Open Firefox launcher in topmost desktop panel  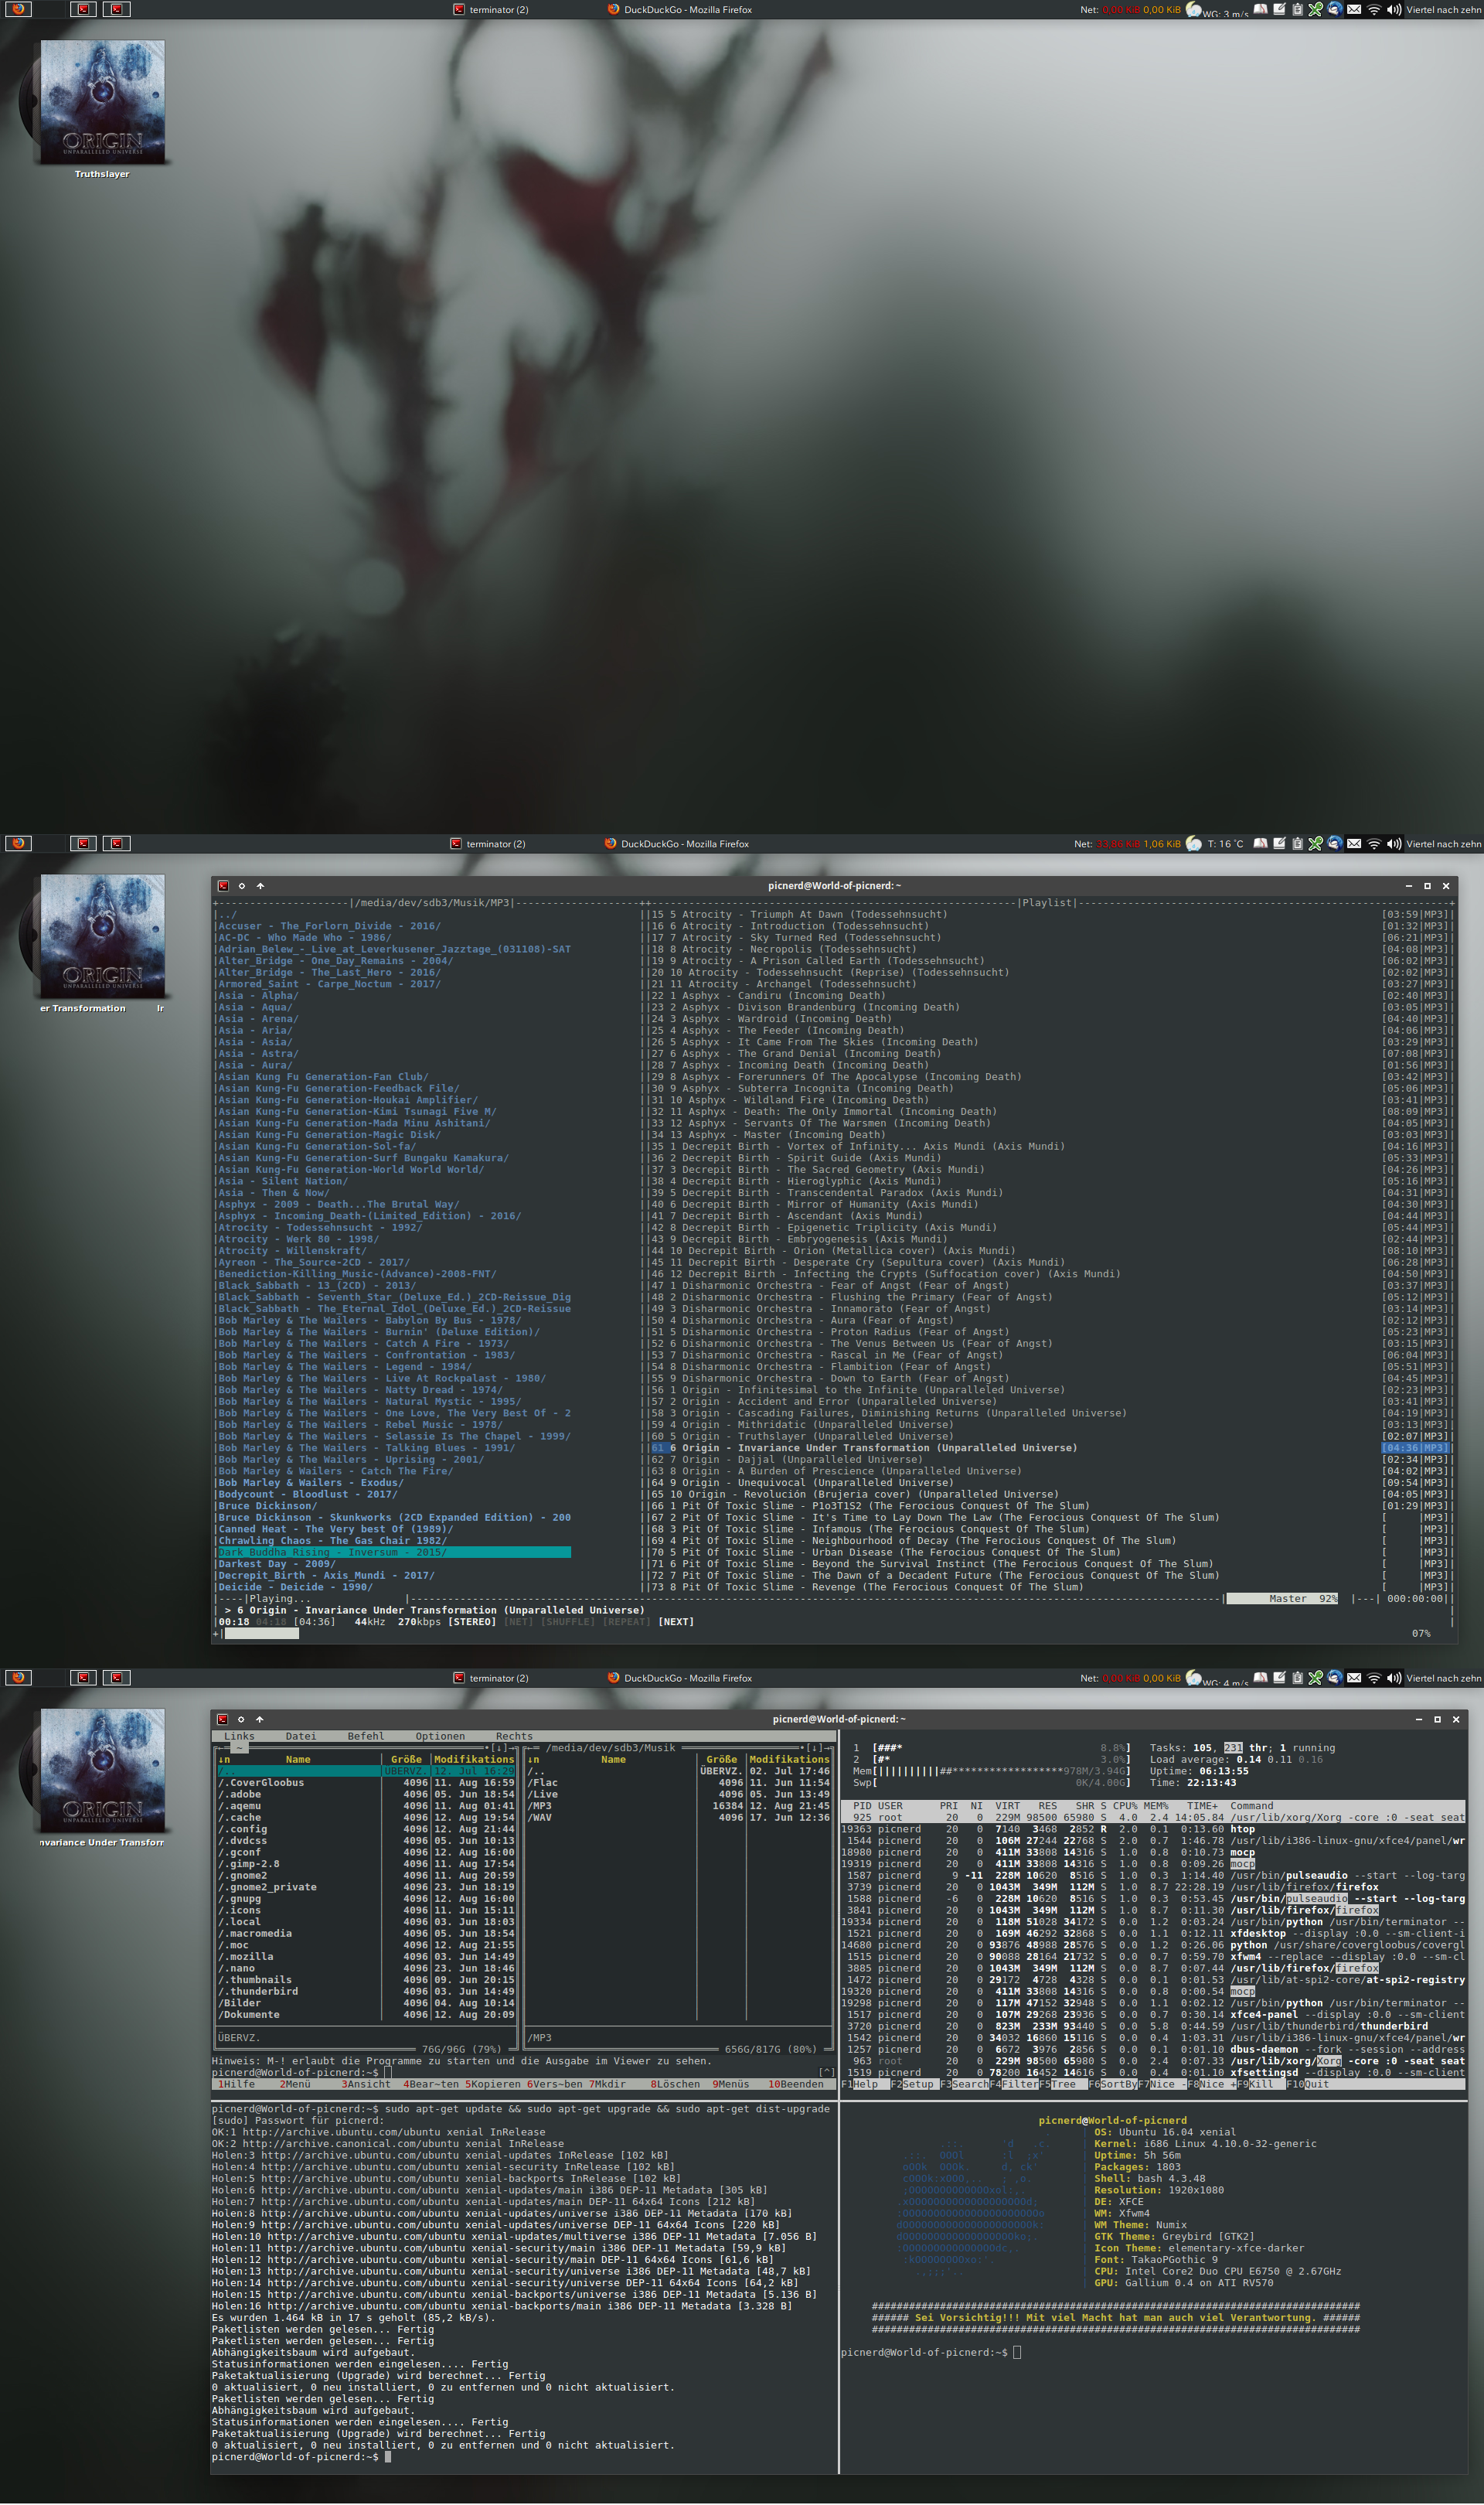tap(18, 9)
